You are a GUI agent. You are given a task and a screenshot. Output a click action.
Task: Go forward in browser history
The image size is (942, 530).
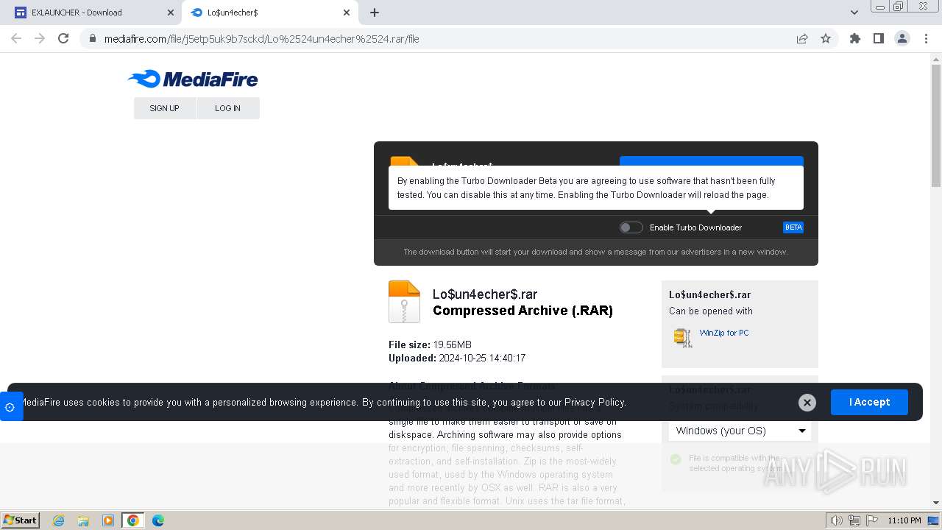pos(40,38)
